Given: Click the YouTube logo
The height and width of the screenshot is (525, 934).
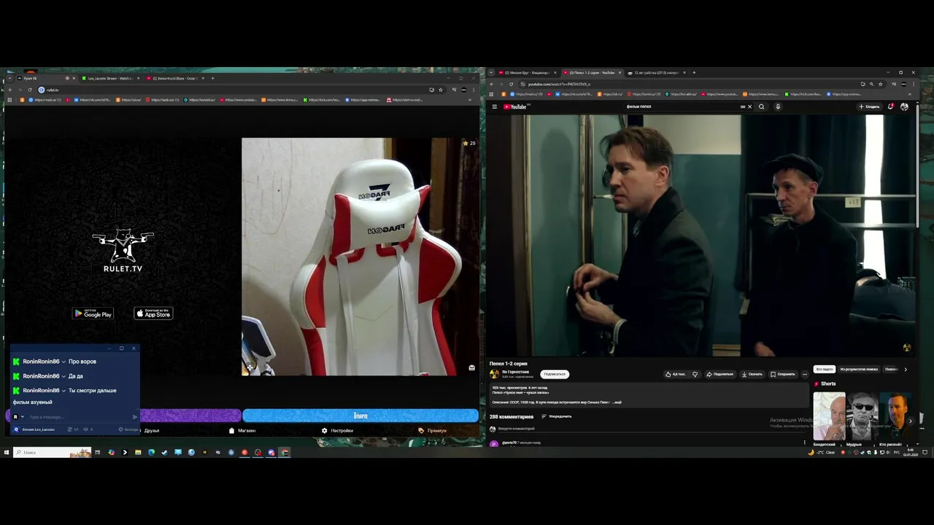Looking at the screenshot, I should click(x=515, y=106).
